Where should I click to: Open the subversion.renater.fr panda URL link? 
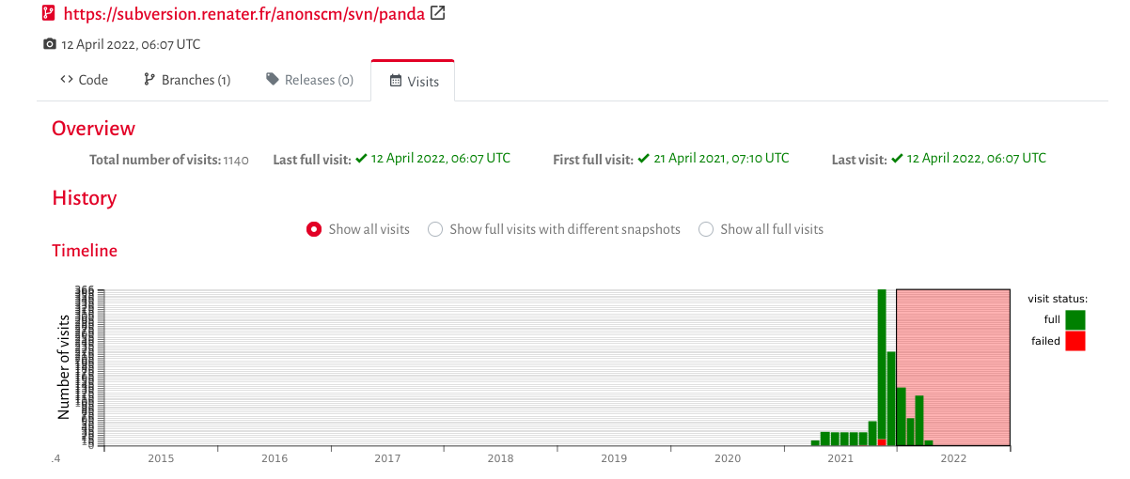pos(243,14)
